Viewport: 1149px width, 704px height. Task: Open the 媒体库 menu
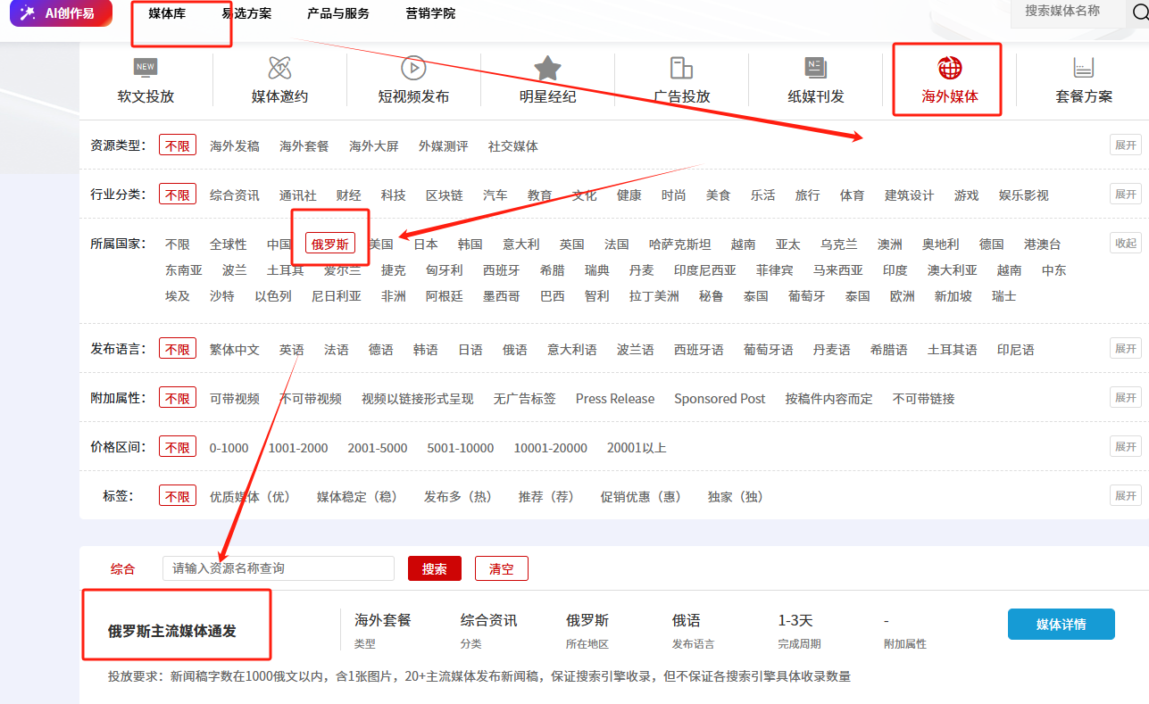coord(167,13)
